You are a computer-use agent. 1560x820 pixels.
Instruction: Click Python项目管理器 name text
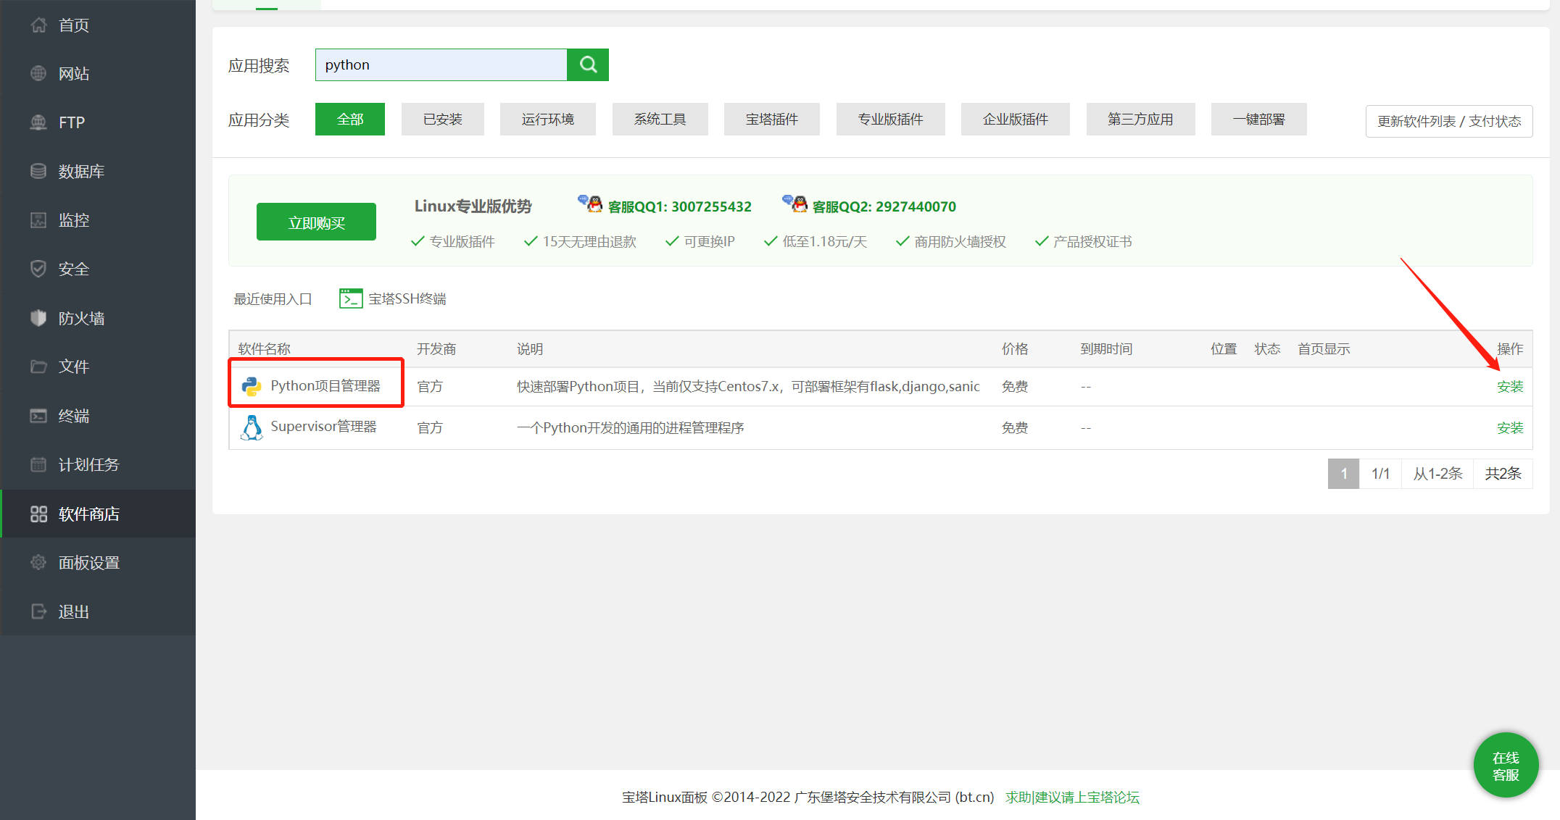pyautogui.click(x=325, y=385)
